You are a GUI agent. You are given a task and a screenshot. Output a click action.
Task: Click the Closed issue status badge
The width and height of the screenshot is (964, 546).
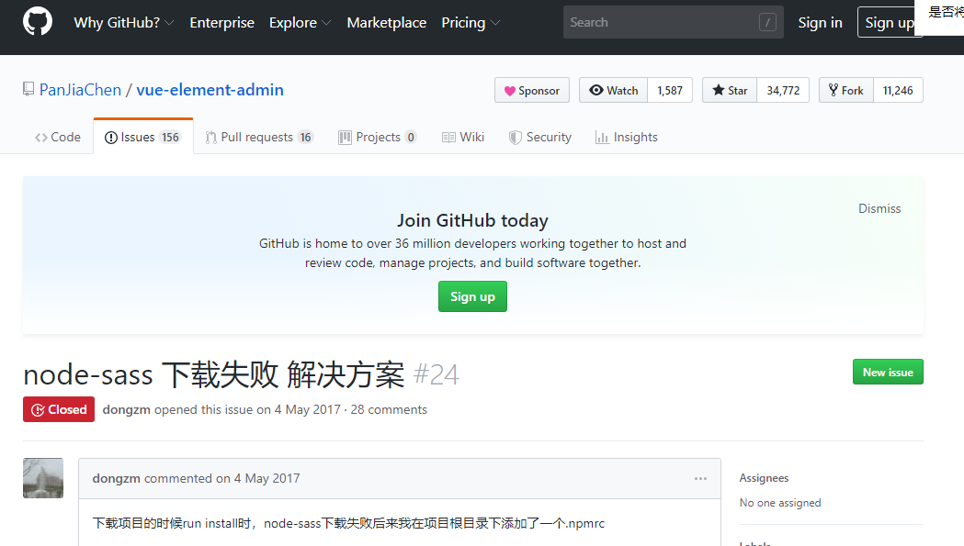click(59, 409)
